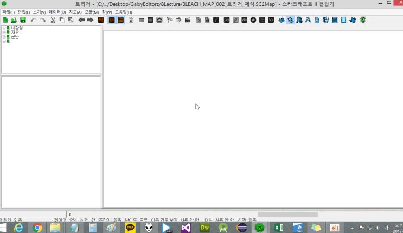Create a new folder with the gray folder icon
The height and width of the screenshot is (233, 403).
142,20
